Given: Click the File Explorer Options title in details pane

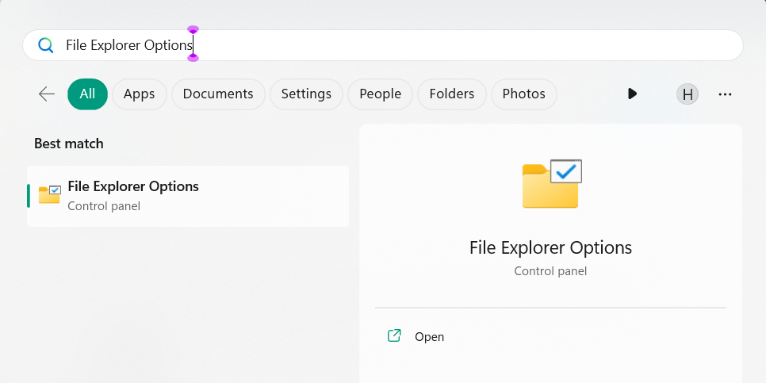Looking at the screenshot, I should tap(550, 247).
